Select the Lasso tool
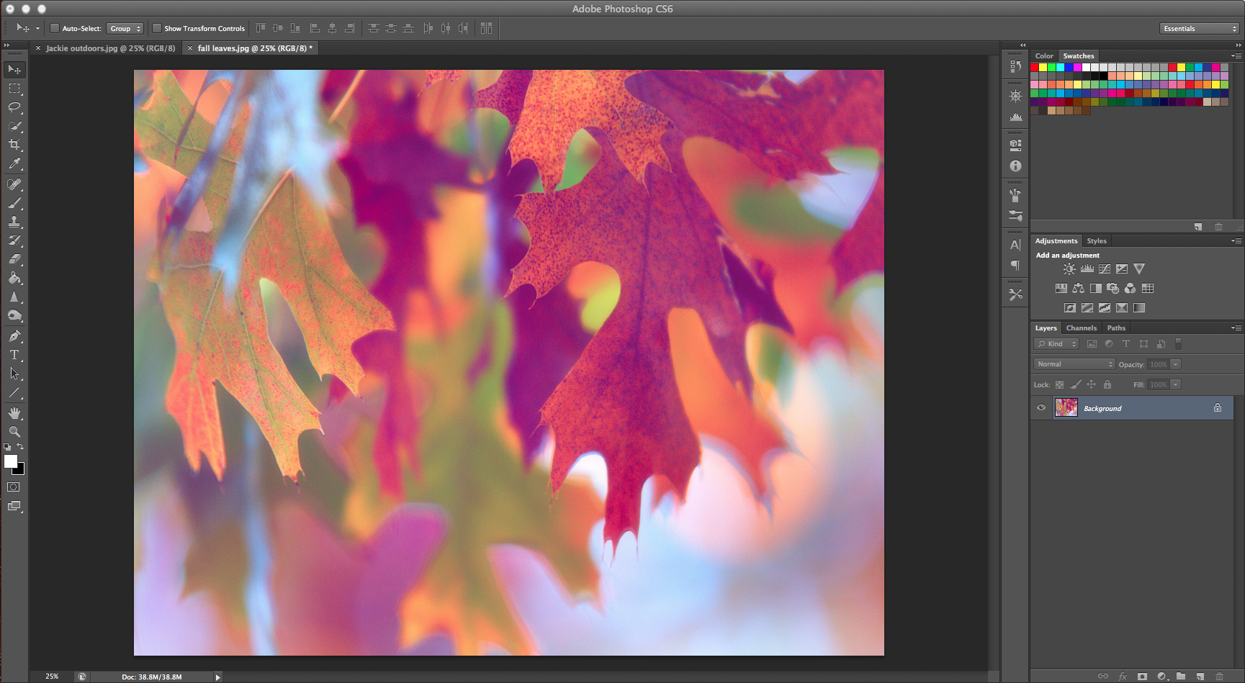Viewport: 1245px width, 683px height. (14, 107)
